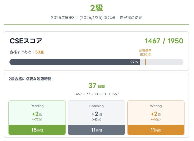Click Writing's +10点 score gain
The image size is (194, 141).
coord(156,120)
